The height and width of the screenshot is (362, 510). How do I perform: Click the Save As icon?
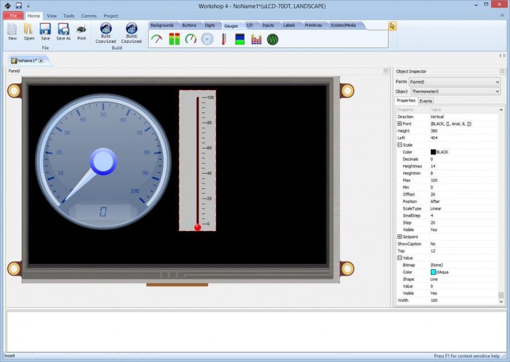tap(63, 30)
